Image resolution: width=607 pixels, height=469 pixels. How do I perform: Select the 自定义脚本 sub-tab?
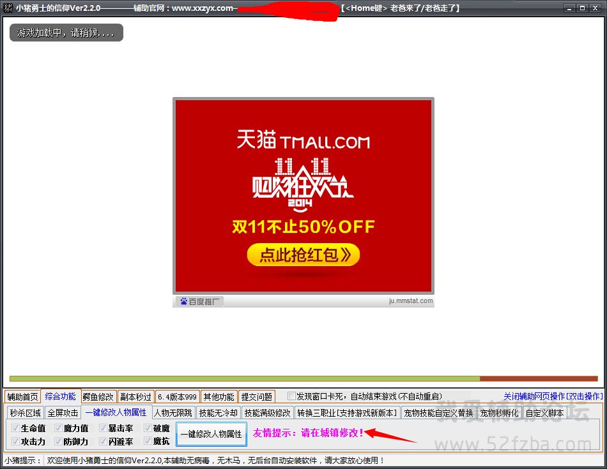(x=544, y=413)
